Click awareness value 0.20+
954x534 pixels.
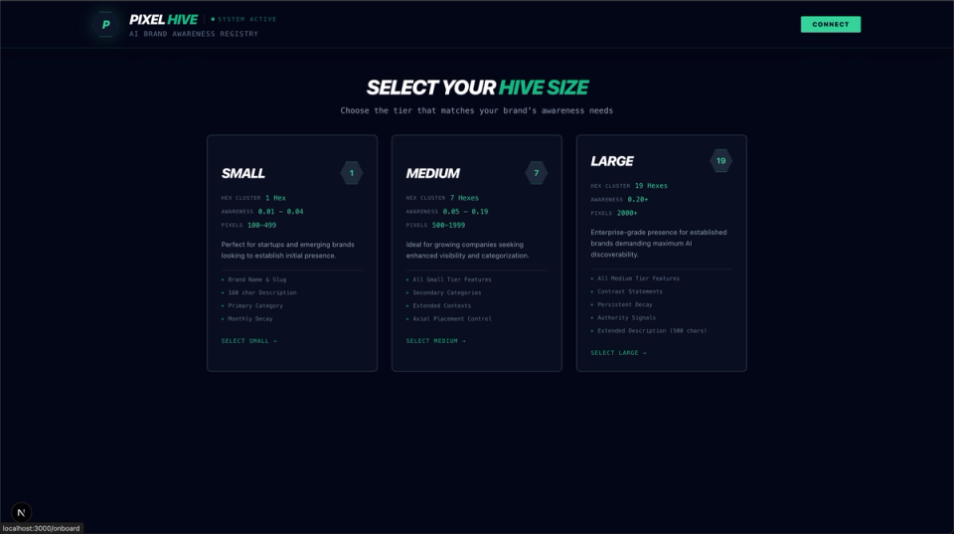click(638, 199)
